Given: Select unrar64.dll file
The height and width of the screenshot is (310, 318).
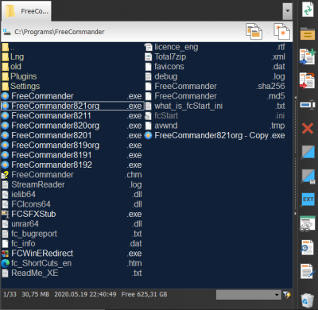Looking at the screenshot, I should (72, 224).
